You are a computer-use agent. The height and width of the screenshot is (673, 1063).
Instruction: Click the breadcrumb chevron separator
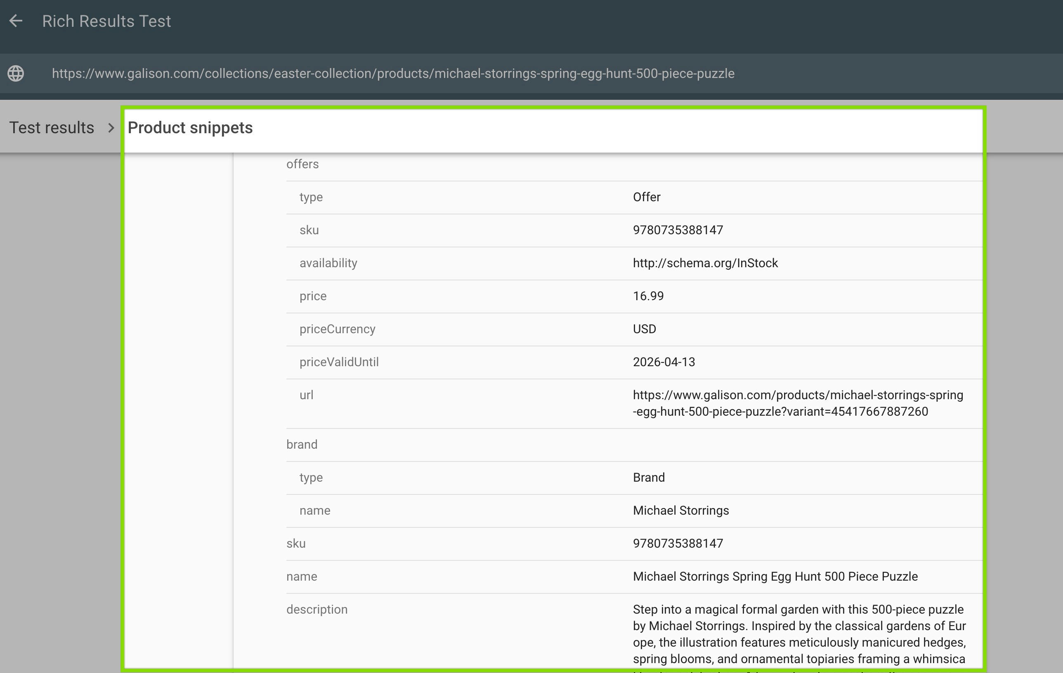click(111, 128)
